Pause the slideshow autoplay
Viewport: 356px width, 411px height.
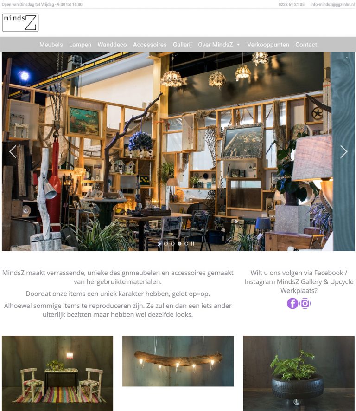coord(192,243)
